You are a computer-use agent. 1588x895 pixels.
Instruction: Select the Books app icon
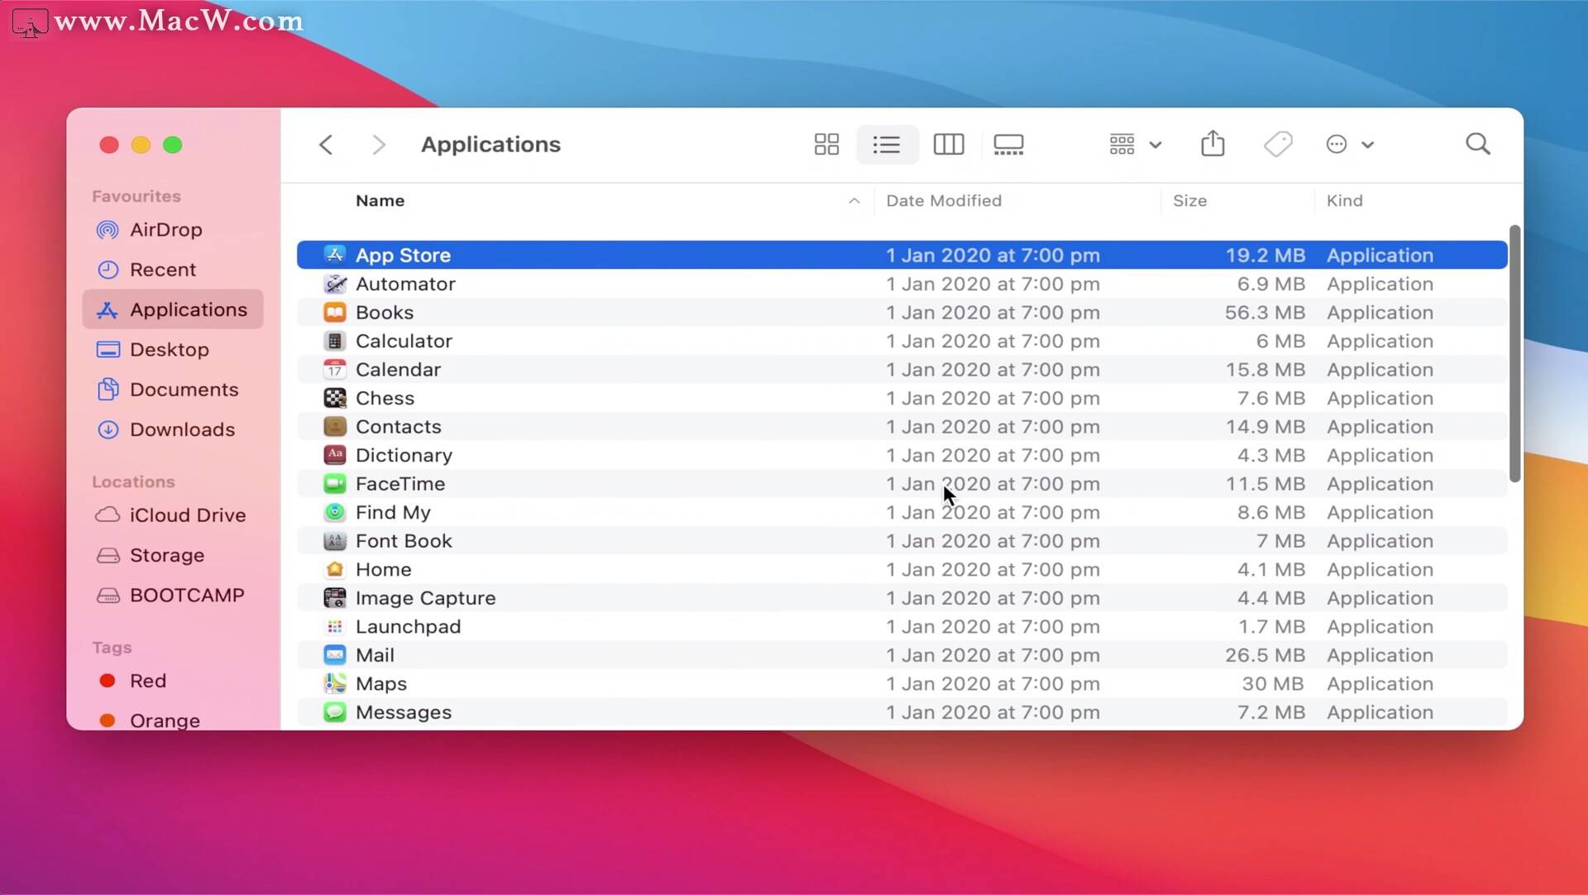[335, 312]
